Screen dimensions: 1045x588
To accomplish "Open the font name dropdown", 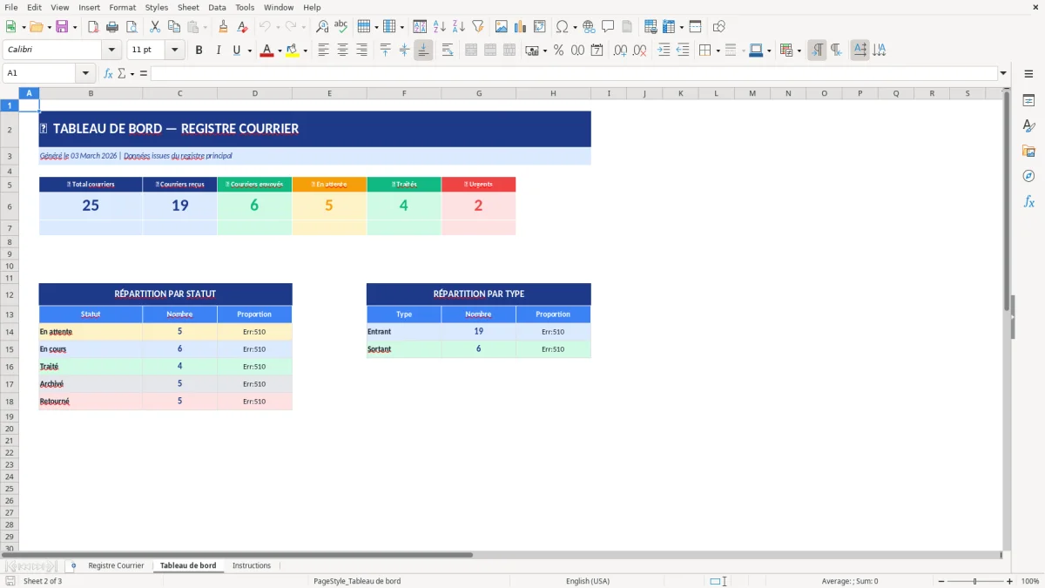I will [x=111, y=50].
